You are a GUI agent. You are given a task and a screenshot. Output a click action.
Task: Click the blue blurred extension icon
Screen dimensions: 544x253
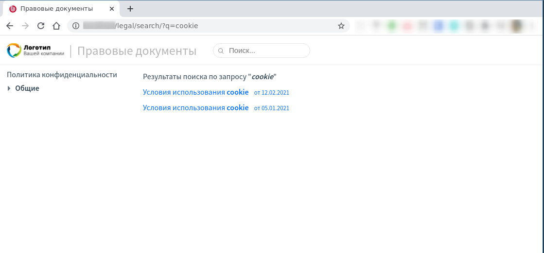coord(438,26)
